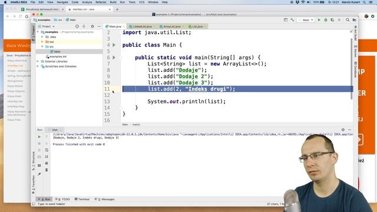Collapse the src folder
Image resolution: width=377 pixels, height=212 pixels.
[x=42, y=47]
